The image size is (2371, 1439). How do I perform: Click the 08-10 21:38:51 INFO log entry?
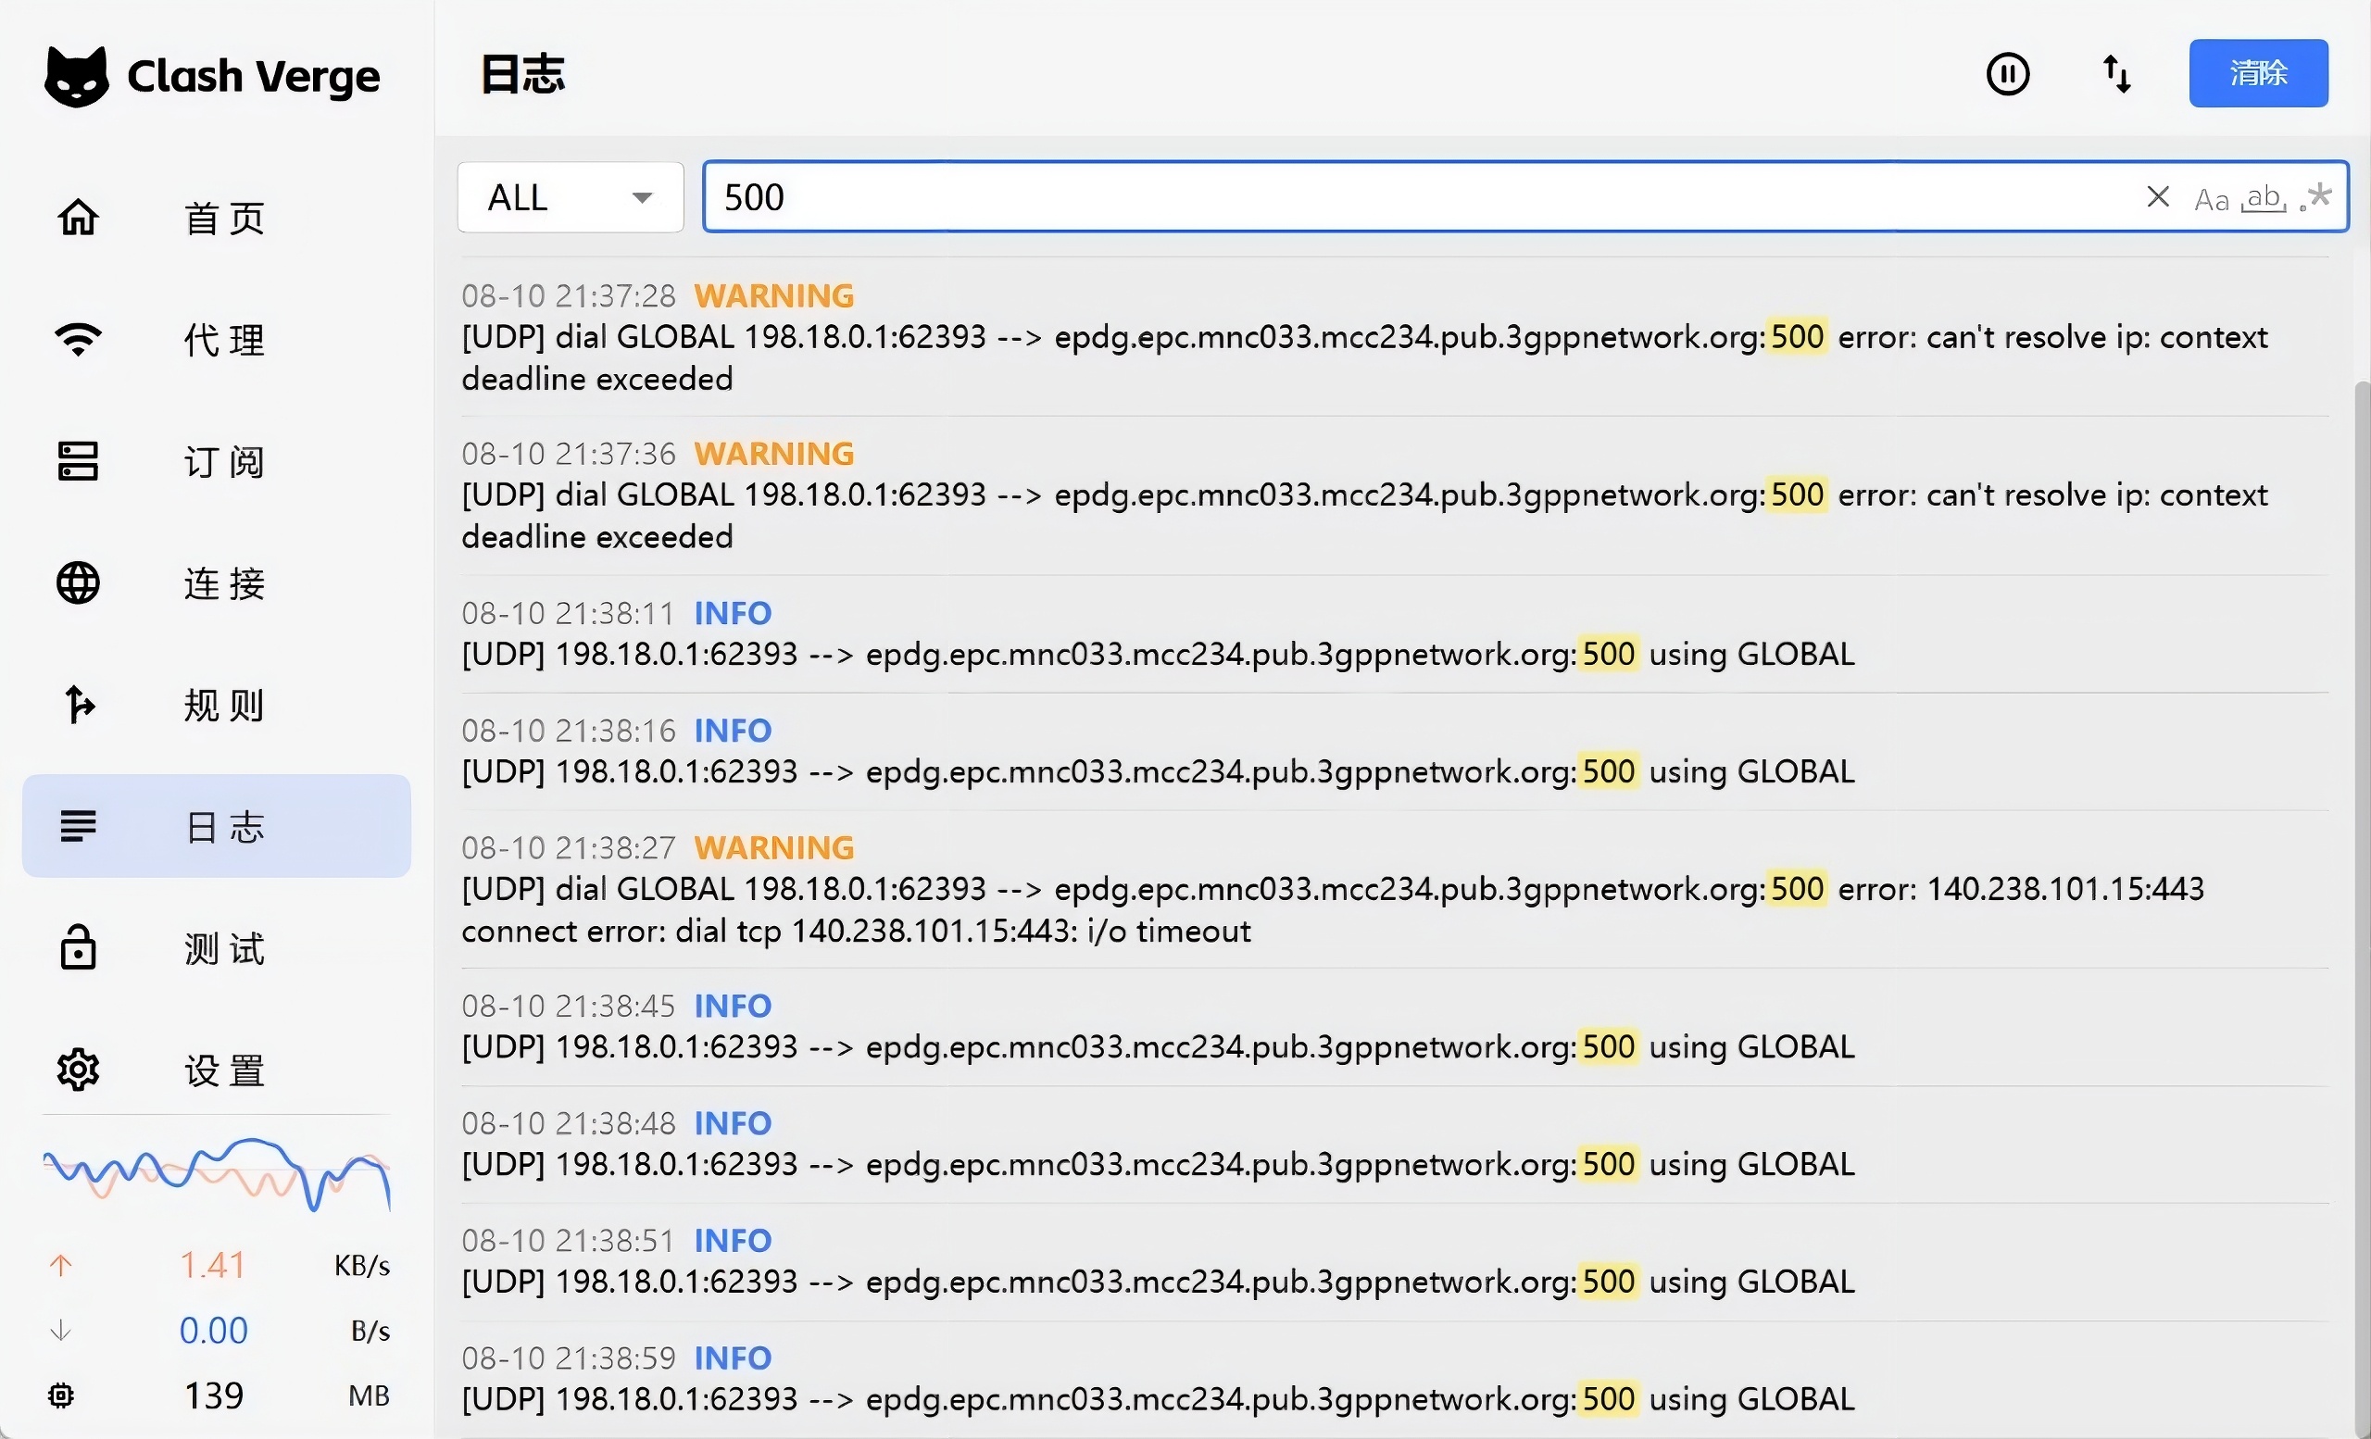pos(1394,1261)
